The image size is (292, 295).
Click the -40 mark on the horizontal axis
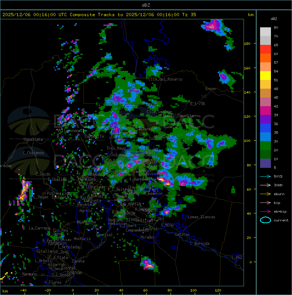pyautogui.click(x=23, y=290)
